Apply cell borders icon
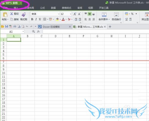The height and width of the screenshot is (121, 149). click(45, 19)
